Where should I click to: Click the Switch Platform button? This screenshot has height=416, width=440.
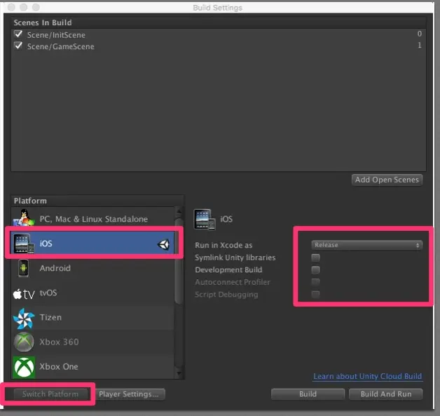tap(50, 394)
